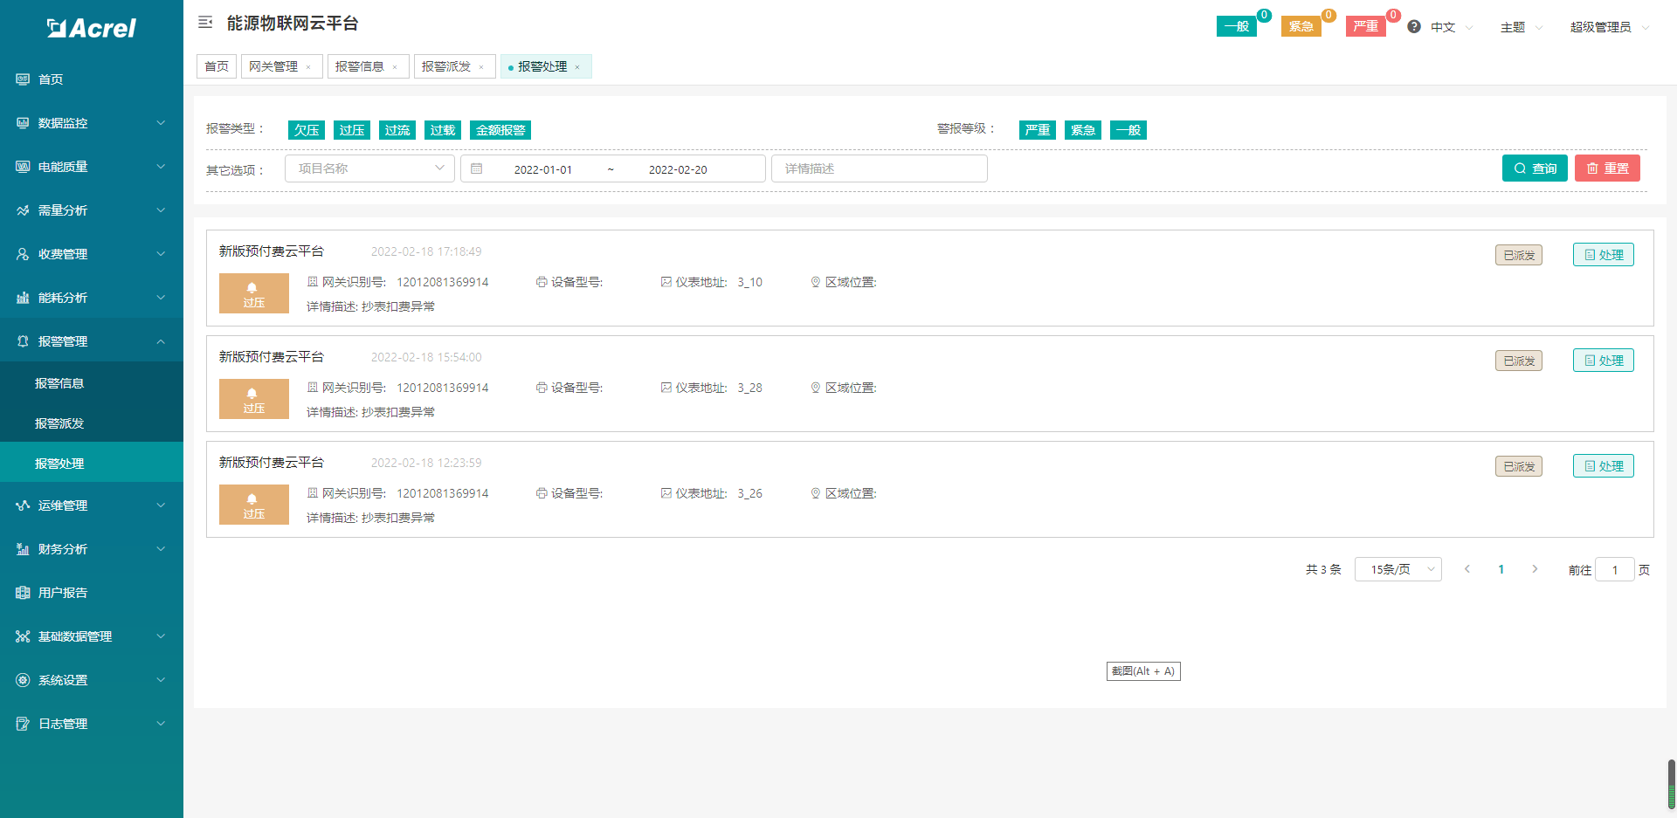Click 已派发 tag for meter 3_10

[x=1519, y=255]
